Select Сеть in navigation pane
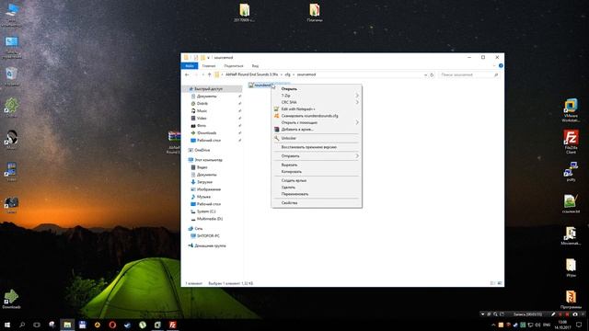Image resolution: width=589 pixels, height=331 pixels. click(199, 229)
